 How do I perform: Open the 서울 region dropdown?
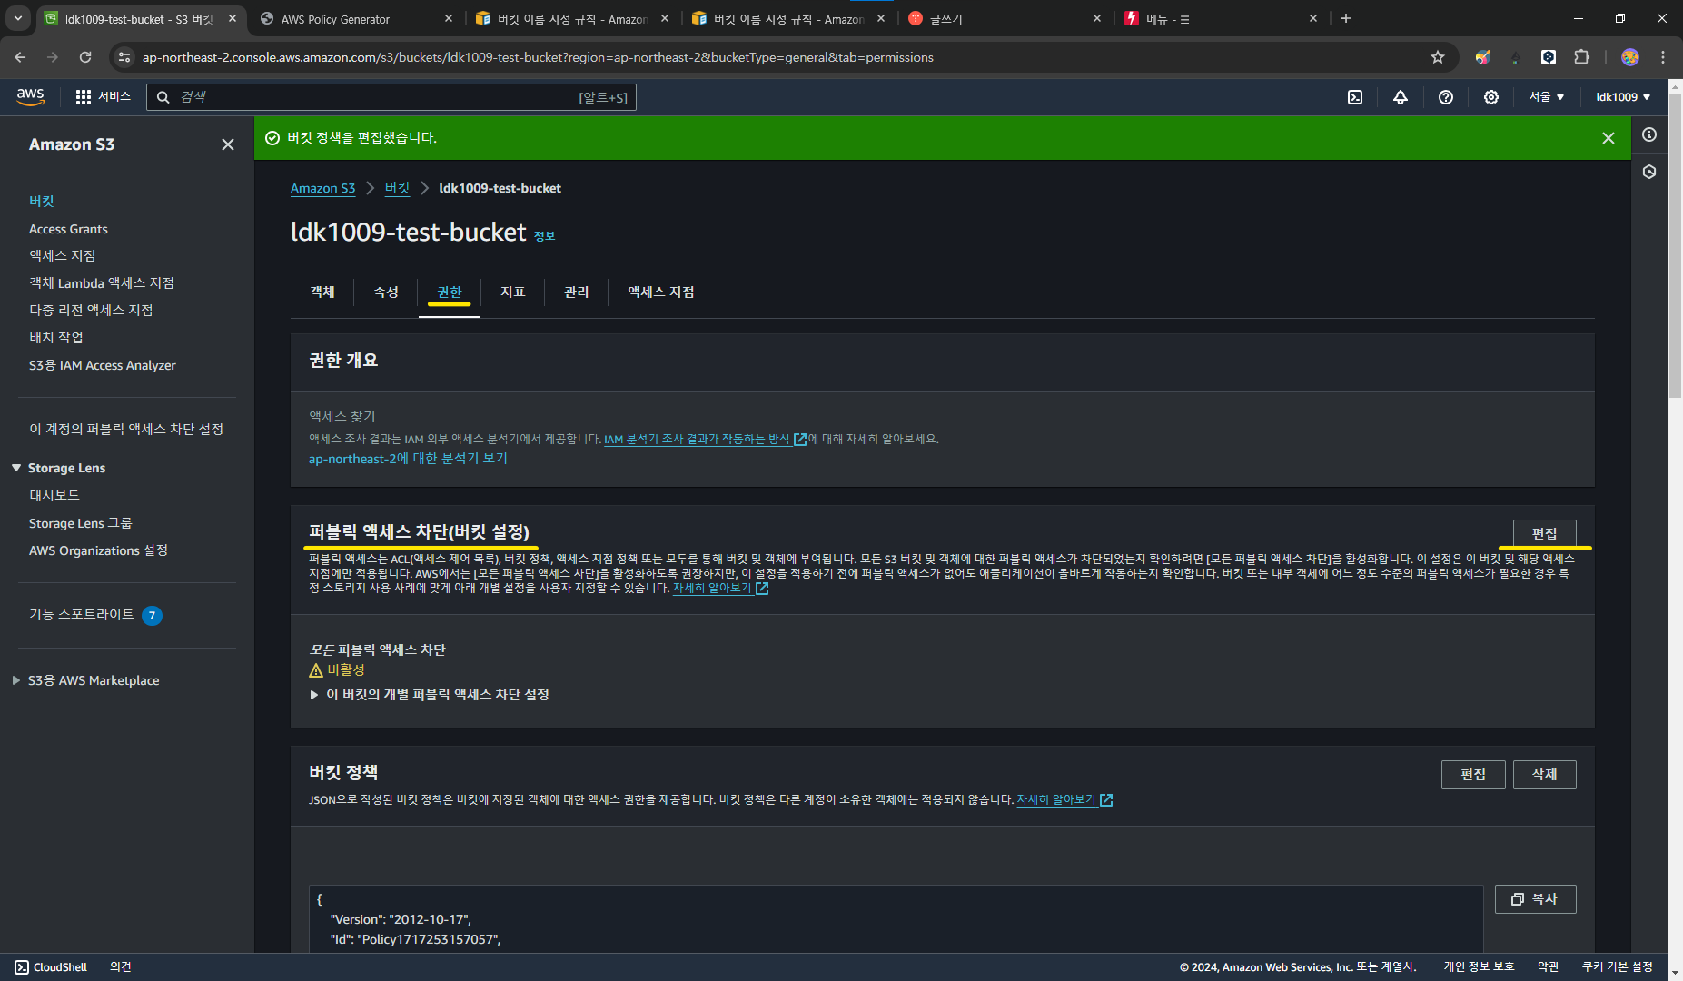[x=1546, y=97]
